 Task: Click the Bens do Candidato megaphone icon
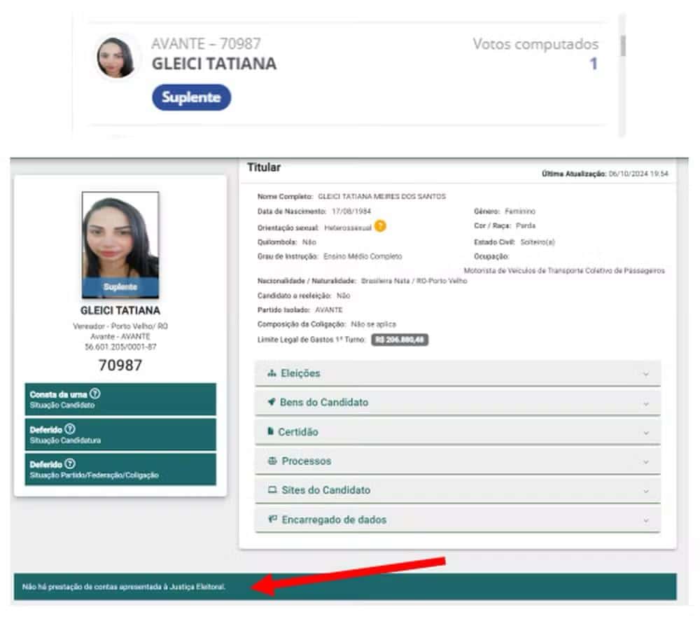point(272,403)
